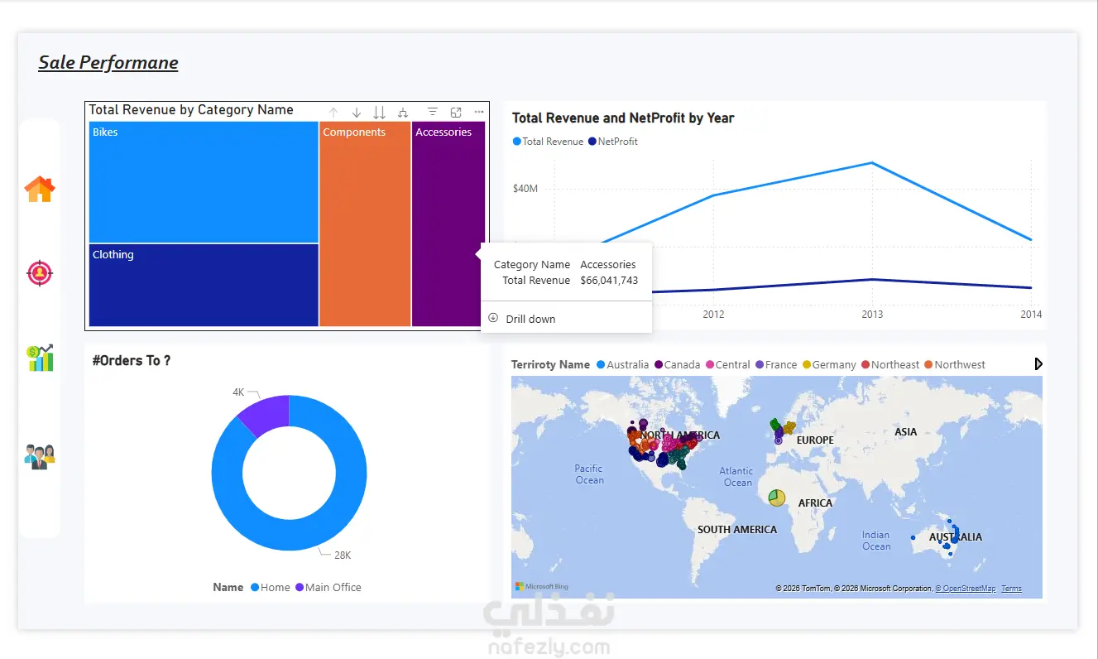Open the filters icon on treemap visual
This screenshot has width=1098, height=659.
(433, 112)
